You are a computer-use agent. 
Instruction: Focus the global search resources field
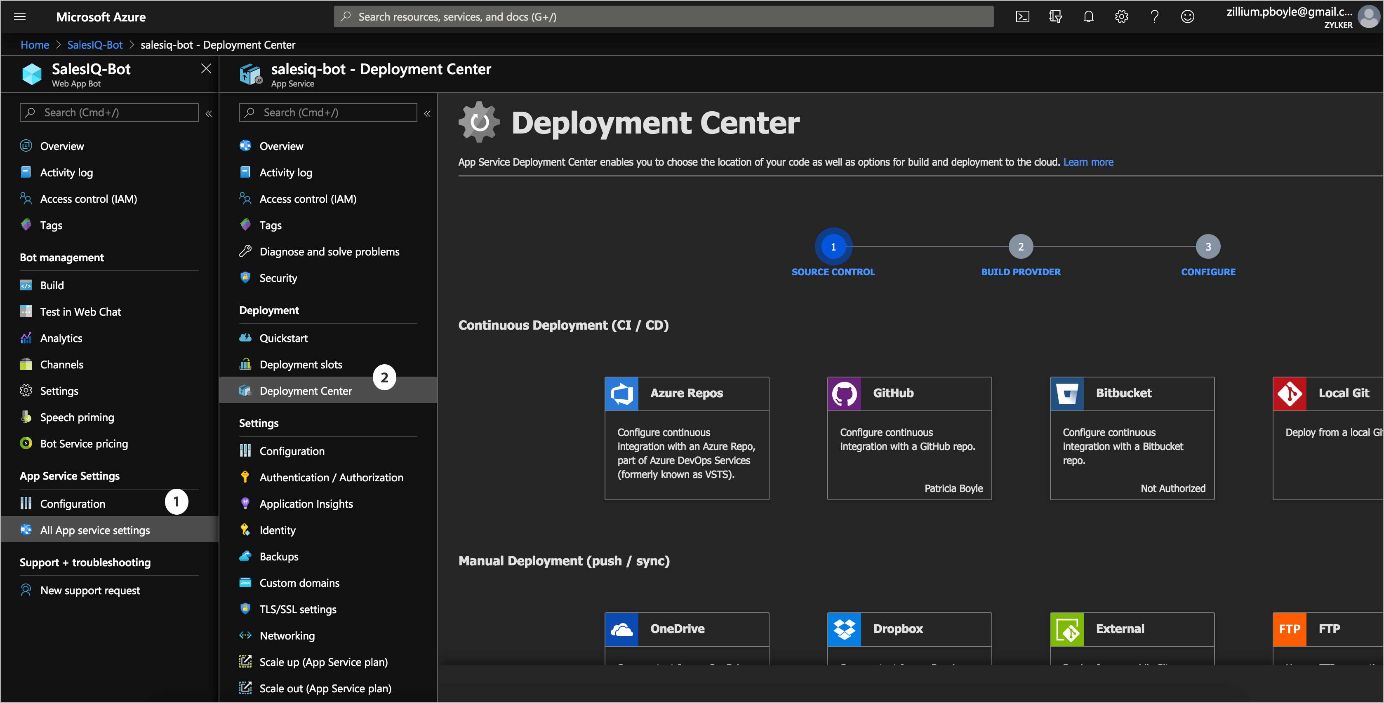click(x=664, y=16)
